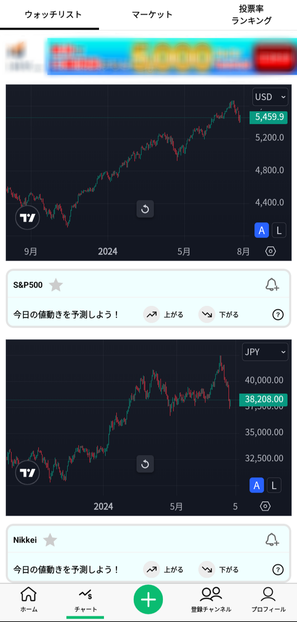Screen dimensions: 297x622
Task: Open the USD currency dropdown
Action: click(270, 97)
